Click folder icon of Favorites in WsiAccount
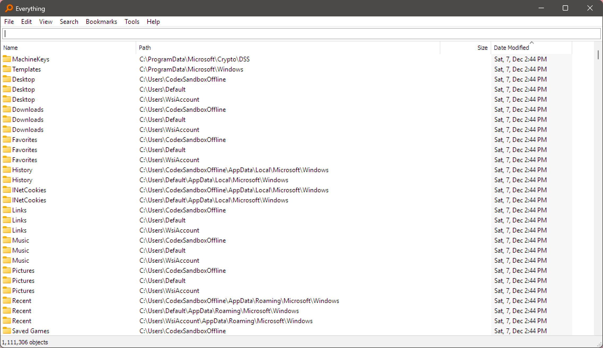This screenshot has height=348, width=603. pos(7,159)
